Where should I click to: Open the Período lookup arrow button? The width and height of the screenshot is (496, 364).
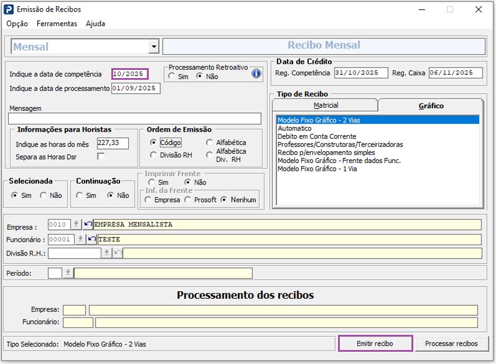[x=68, y=273]
